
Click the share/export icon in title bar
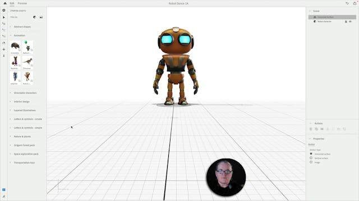pos(355,3)
